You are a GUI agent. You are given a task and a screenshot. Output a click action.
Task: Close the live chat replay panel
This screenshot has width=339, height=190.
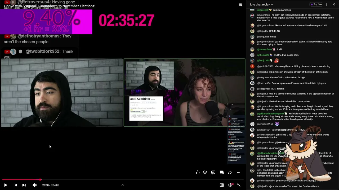point(334,4)
